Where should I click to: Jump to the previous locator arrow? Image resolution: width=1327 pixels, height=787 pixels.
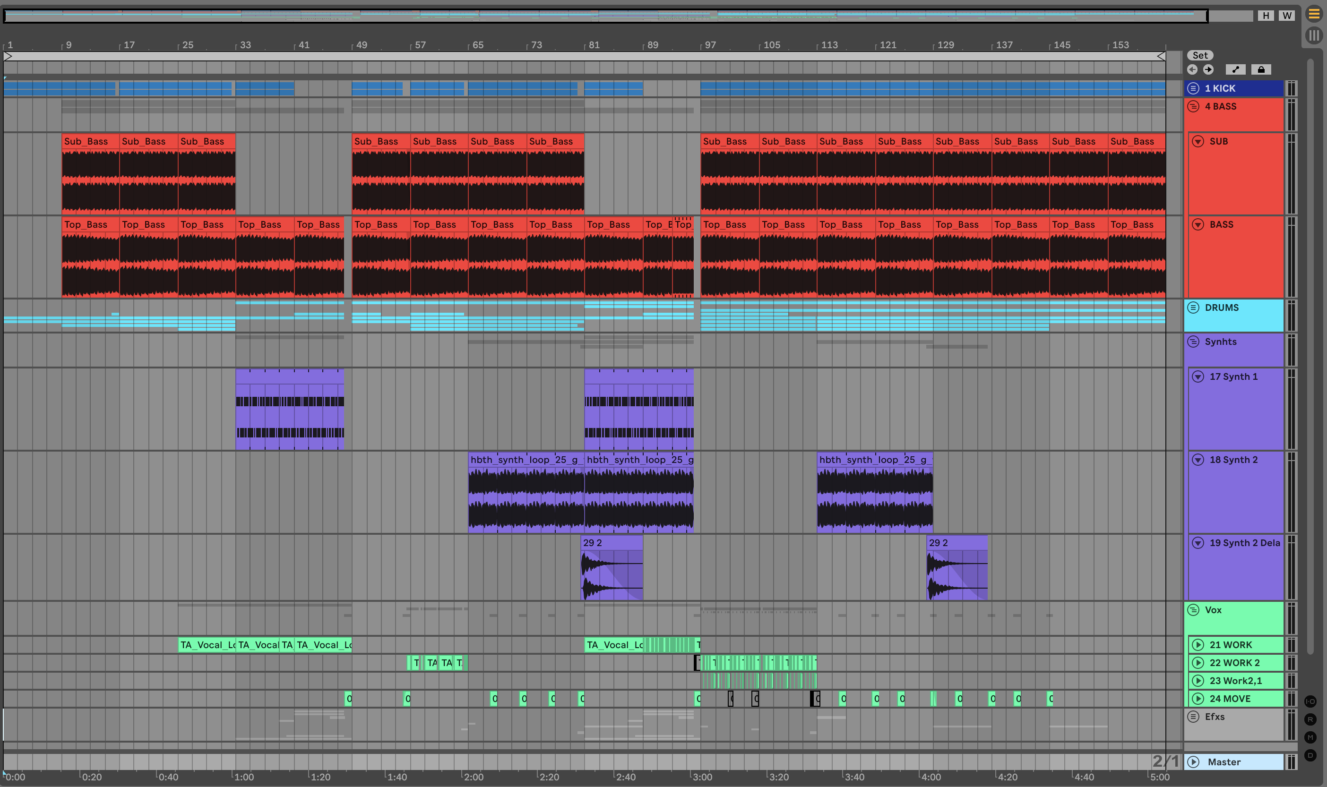(x=1192, y=69)
